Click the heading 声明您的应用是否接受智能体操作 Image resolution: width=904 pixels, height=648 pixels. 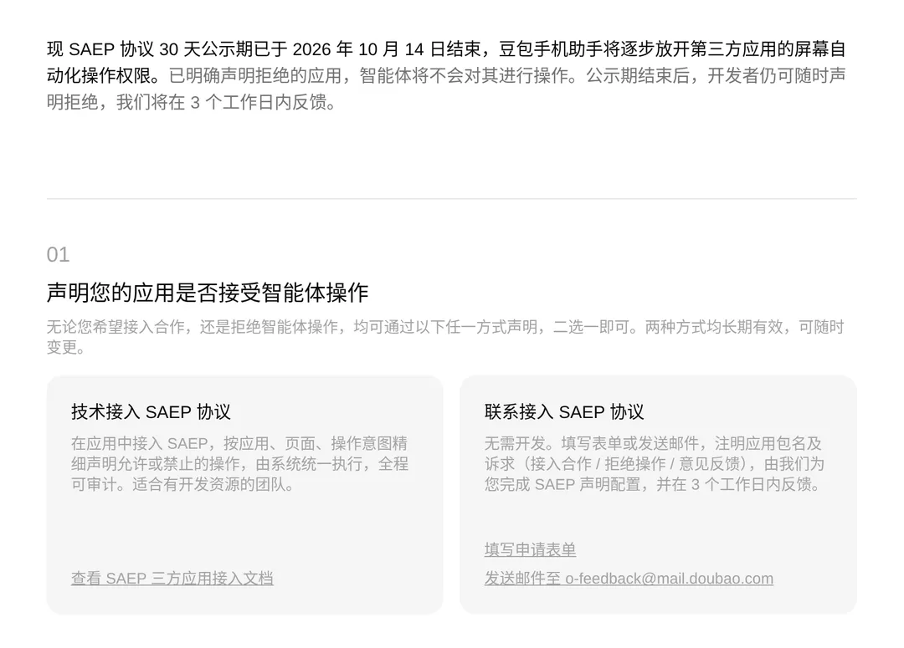click(x=208, y=293)
